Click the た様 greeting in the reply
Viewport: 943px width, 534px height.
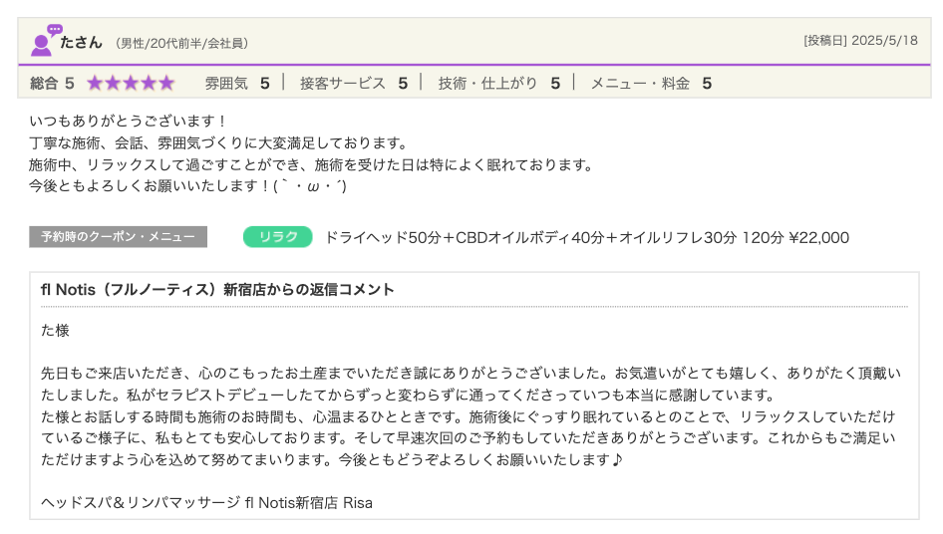point(55,330)
